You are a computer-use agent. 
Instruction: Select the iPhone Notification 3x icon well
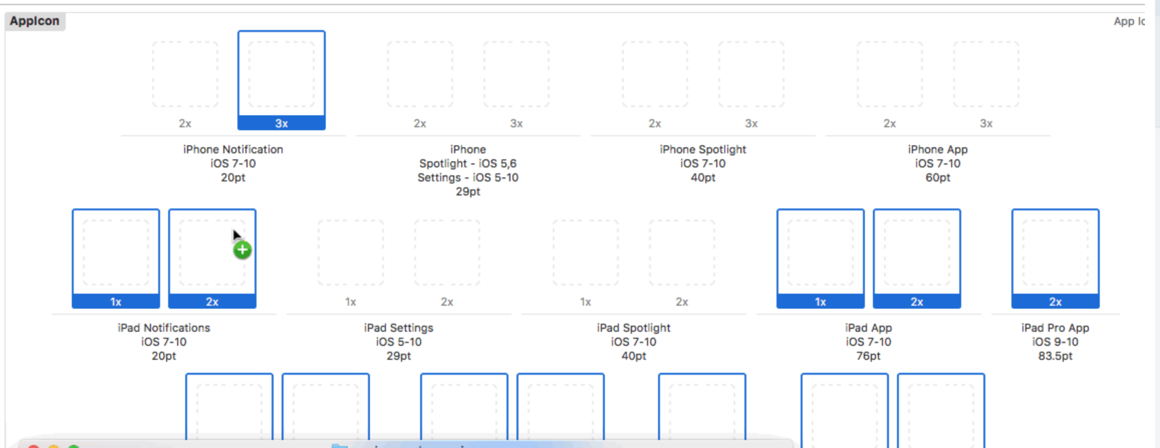pos(282,75)
